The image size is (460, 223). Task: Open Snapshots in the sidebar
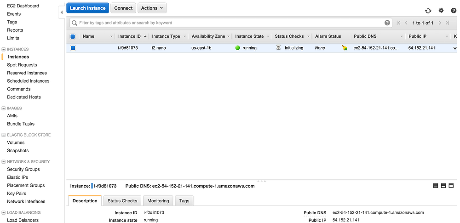coord(18,150)
